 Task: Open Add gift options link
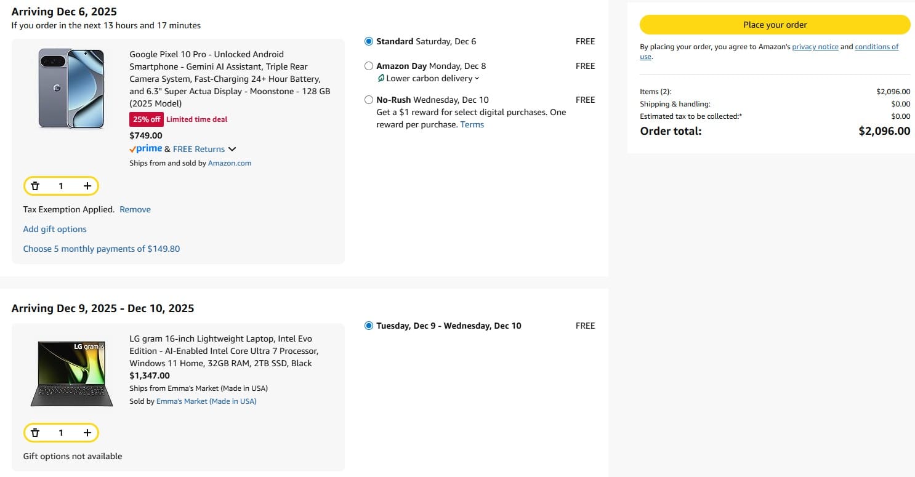point(55,229)
